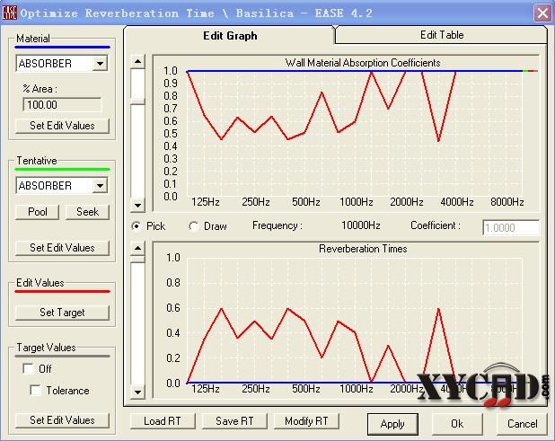Close the Optimize Reverberation Time dialog

(542, 13)
